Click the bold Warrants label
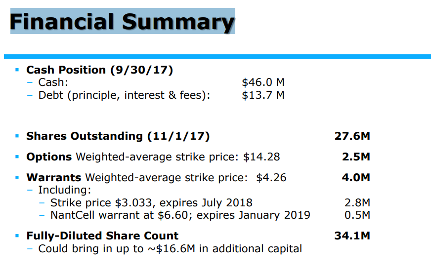This screenshot has height=273, width=431. 54,177
